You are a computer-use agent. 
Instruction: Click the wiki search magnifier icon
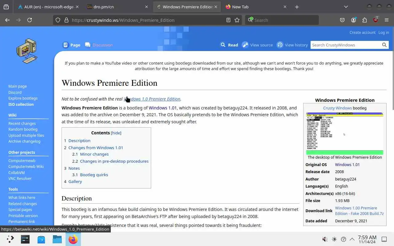[384, 45]
